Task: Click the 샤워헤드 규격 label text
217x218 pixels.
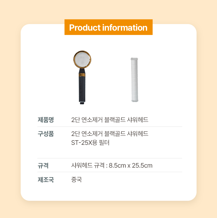Action: tap(88, 166)
